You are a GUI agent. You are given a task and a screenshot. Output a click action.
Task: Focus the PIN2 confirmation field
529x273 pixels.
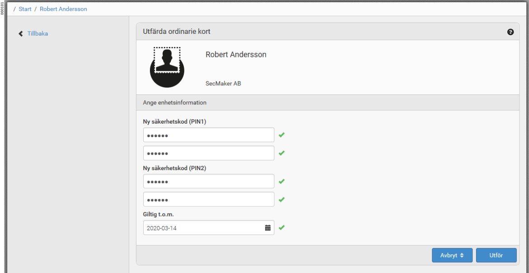click(208, 199)
